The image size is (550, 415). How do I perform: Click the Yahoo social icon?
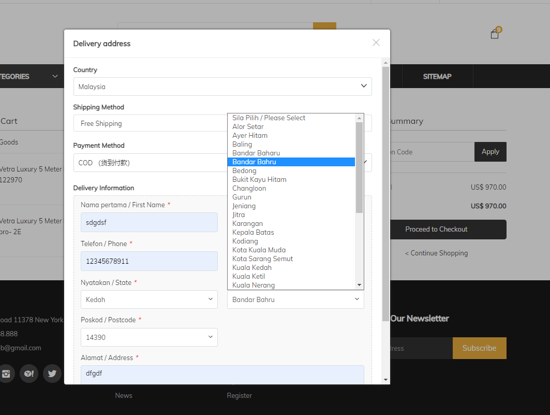point(29,373)
